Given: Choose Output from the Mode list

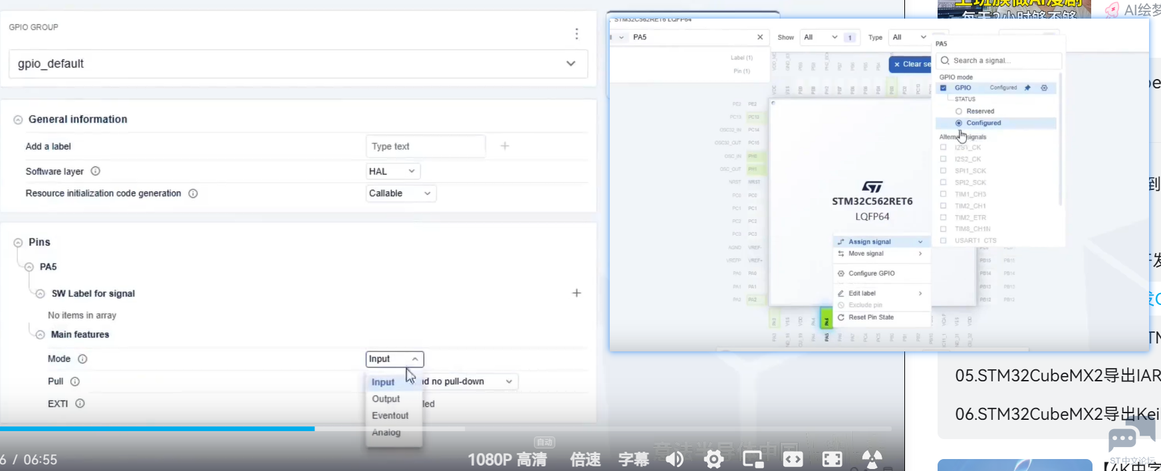Looking at the screenshot, I should pos(386,399).
